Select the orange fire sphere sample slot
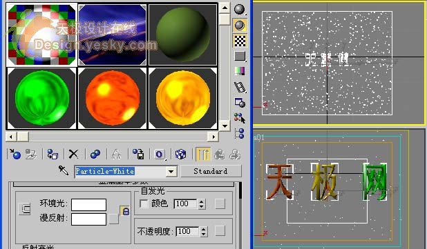 pos(112,98)
